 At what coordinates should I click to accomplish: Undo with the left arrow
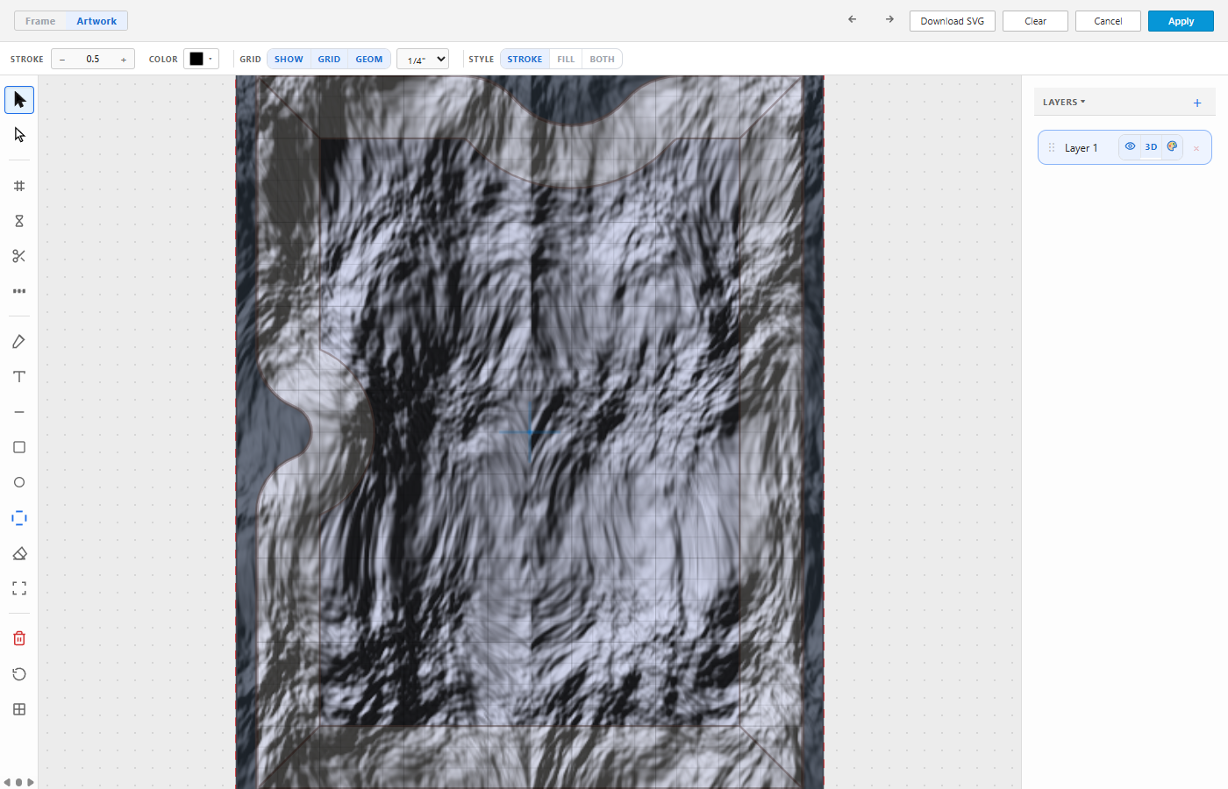click(x=852, y=19)
